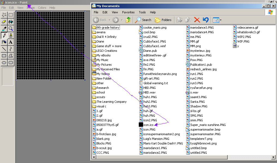Activate the Ellipse shape tool
277x163 pixels.
(4, 63)
